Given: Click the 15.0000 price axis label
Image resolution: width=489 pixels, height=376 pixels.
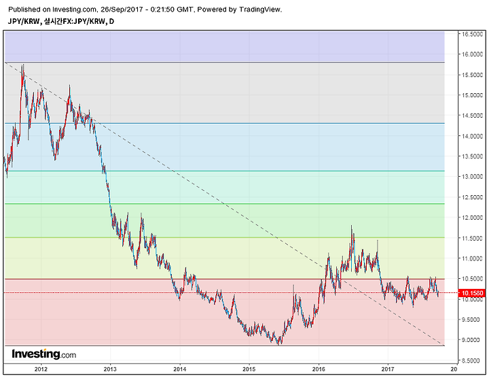Looking at the screenshot, I should click(473, 95).
